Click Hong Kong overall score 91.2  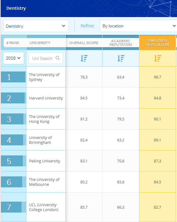[x=84, y=119]
